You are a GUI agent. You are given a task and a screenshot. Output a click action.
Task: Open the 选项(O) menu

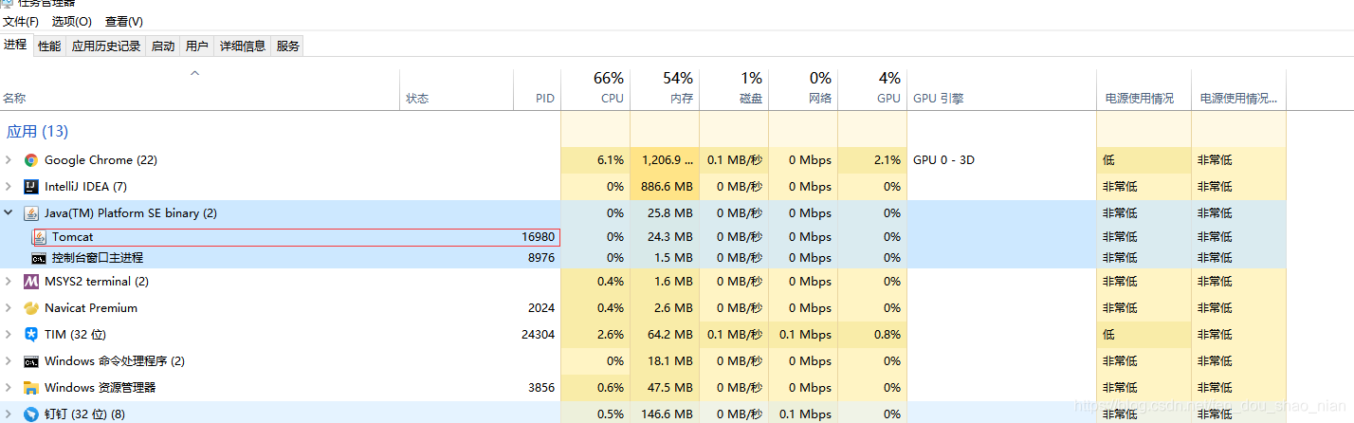coord(72,21)
